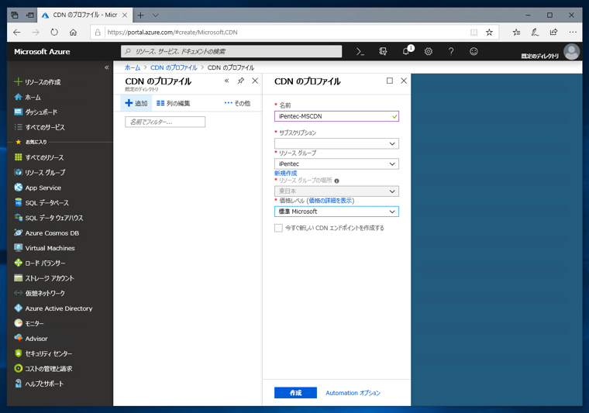Open the resource group dropdown
Viewport: 589px width, 413px height.
pos(336,163)
